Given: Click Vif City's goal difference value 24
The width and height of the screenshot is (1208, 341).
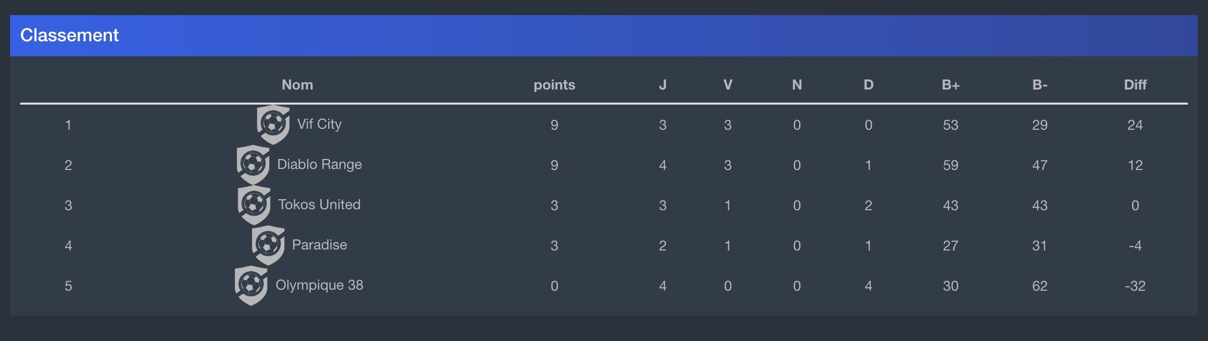Looking at the screenshot, I should (x=1135, y=125).
